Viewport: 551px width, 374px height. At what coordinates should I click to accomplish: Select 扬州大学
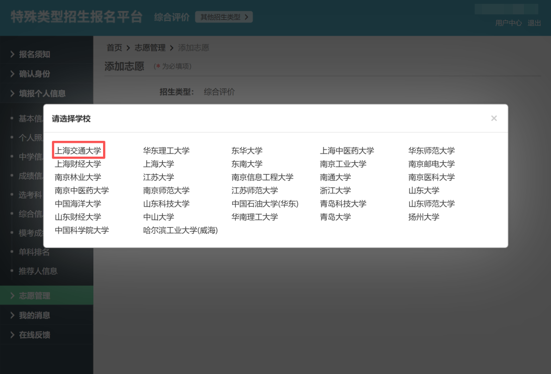(424, 217)
